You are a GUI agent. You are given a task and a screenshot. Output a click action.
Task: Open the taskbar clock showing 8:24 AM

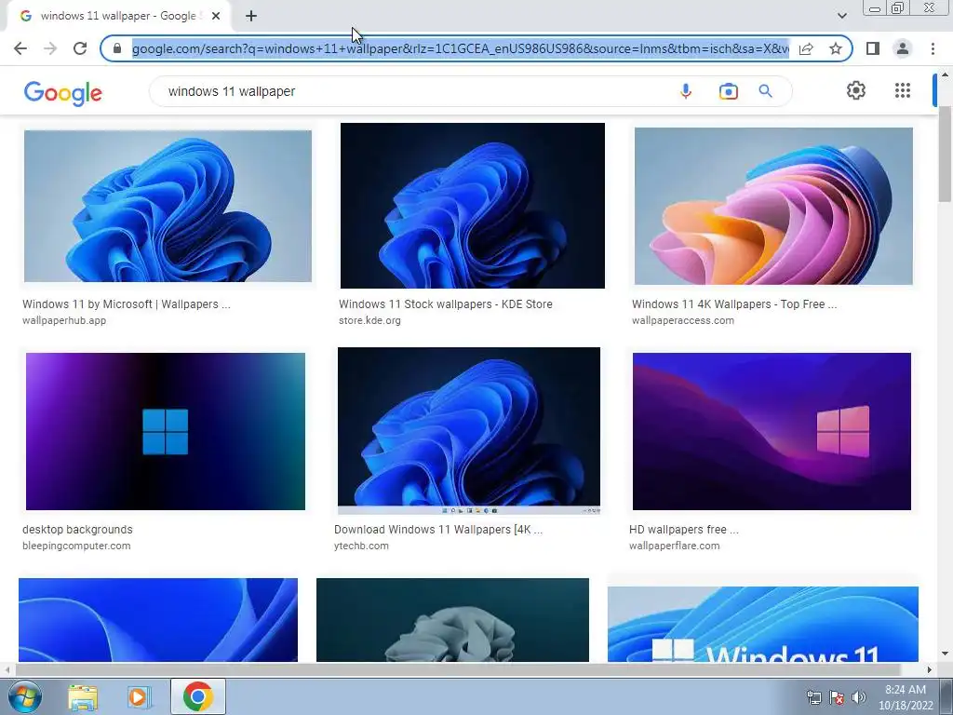tap(906, 697)
